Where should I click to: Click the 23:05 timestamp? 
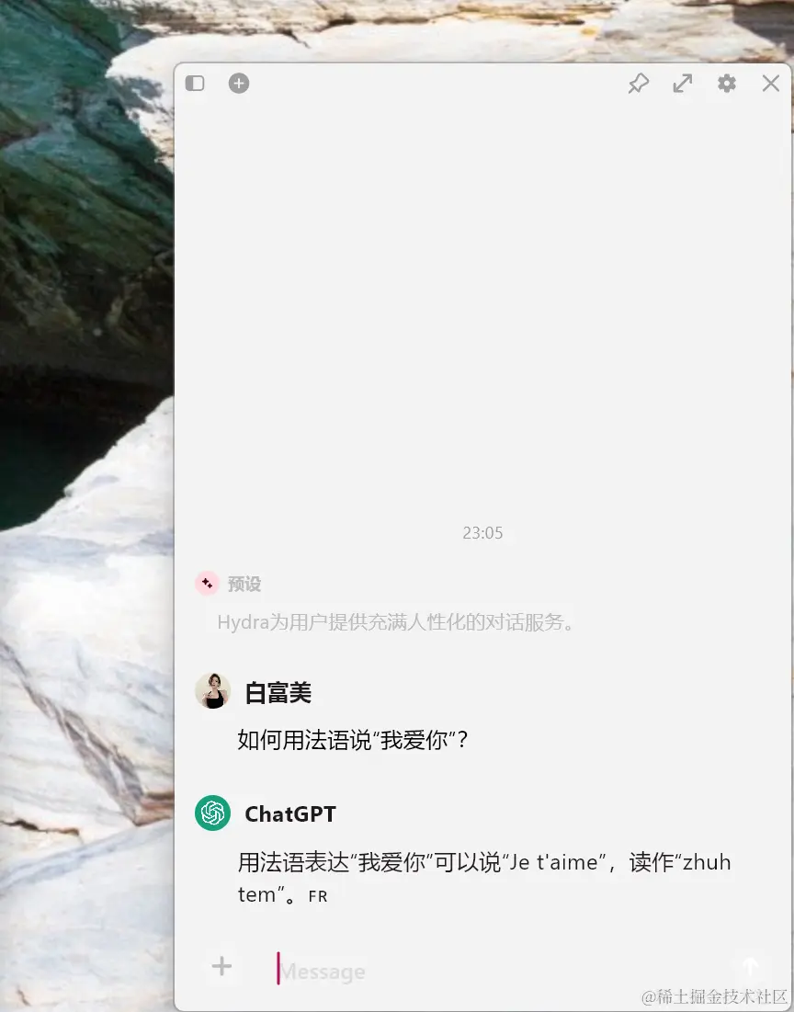482,533
